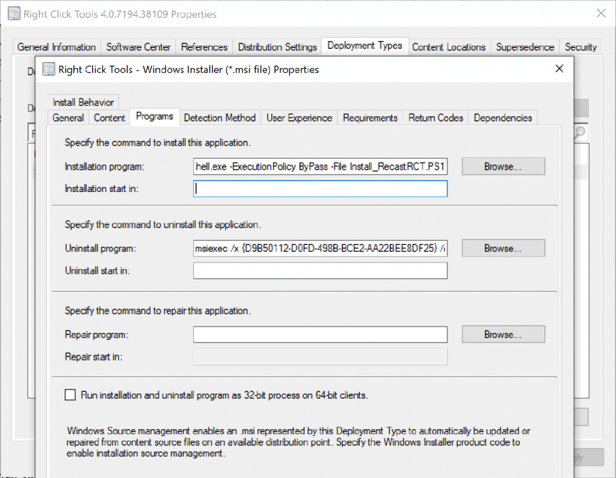Switch to the Detection Method tab
616x478 pixels.
220,117
